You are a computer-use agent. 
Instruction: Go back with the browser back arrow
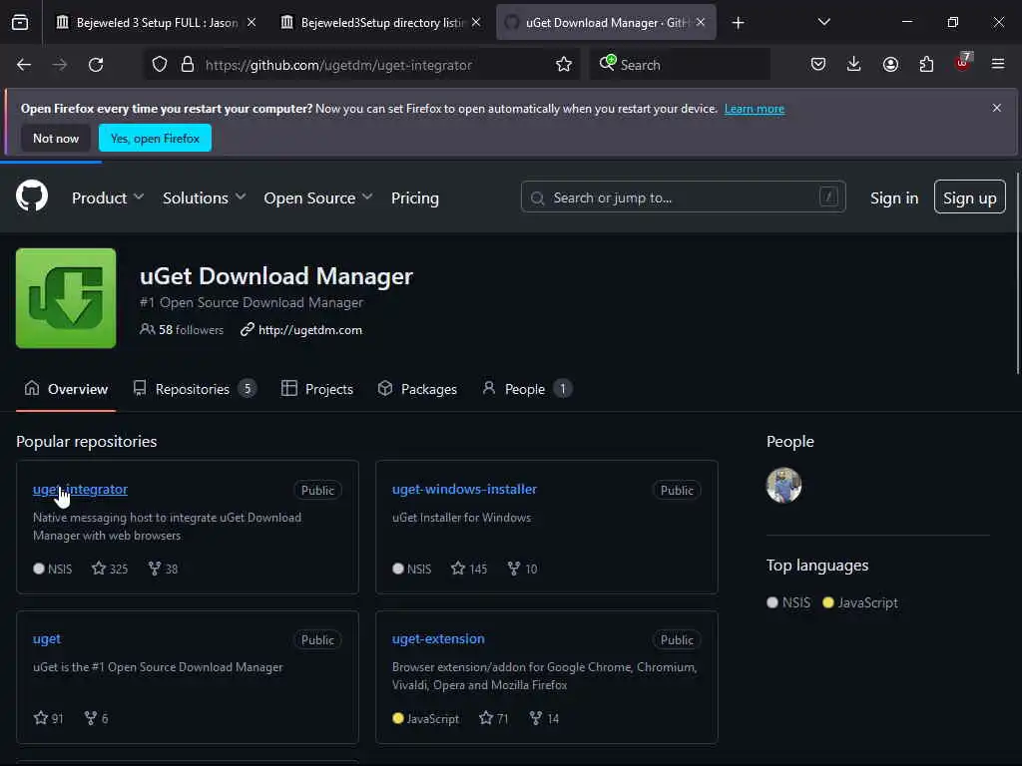(24, 65)
